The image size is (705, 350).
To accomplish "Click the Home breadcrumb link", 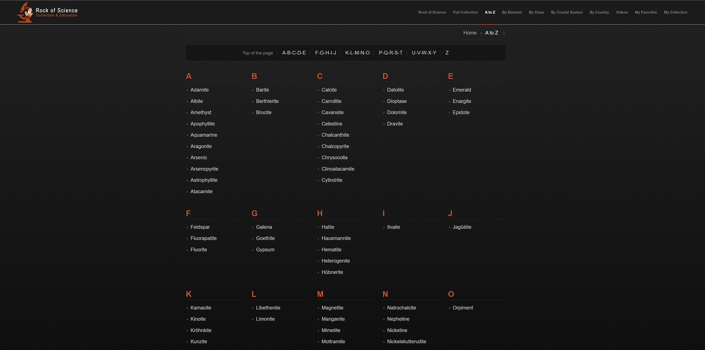I will pos(470,33).
